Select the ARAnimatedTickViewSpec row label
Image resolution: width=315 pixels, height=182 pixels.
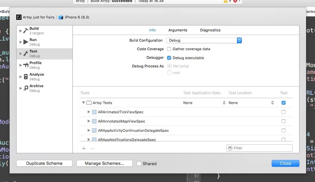point(121,112)
